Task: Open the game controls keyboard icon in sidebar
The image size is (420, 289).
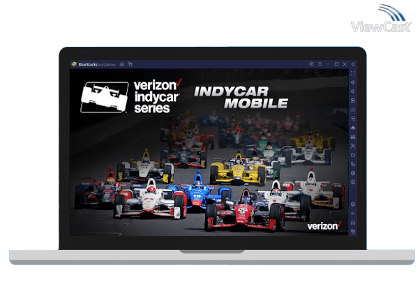Action: [353, 110]
